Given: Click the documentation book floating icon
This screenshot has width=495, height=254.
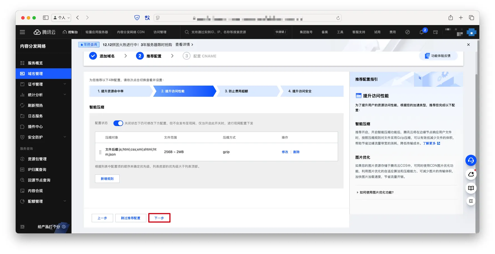Looking at the screenshot, I should (x=471, y=188).
